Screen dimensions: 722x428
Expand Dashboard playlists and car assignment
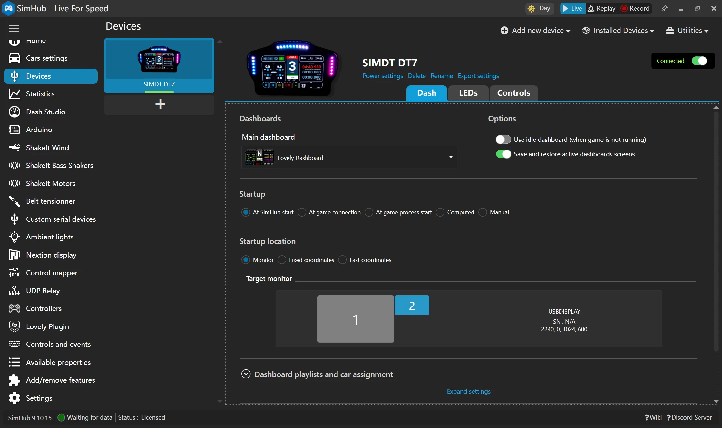(246, 374)
